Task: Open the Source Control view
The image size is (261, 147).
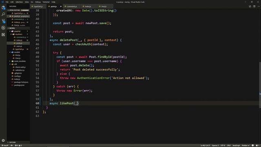Action: [3, 21]
